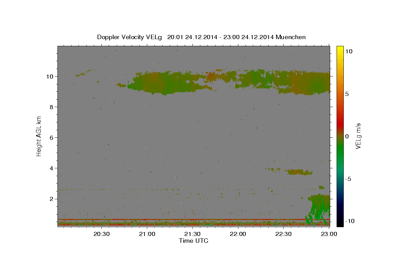Viewport: 408px width, 272px height.
Task: Click height axis label '8'
Action: pyautogui.click(x=51, y=107)
